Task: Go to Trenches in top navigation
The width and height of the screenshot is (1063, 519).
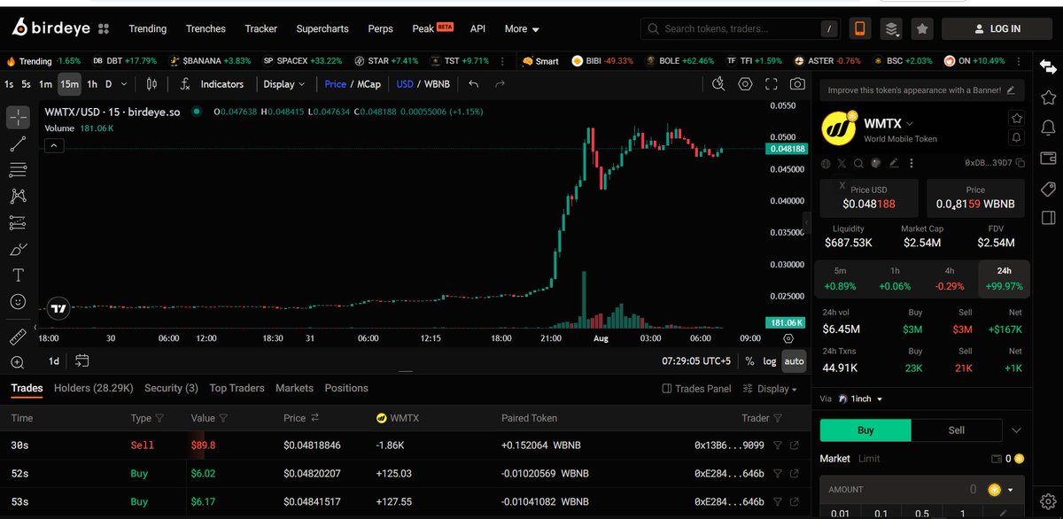Action: pyautogui.click(x=206, y=28)
